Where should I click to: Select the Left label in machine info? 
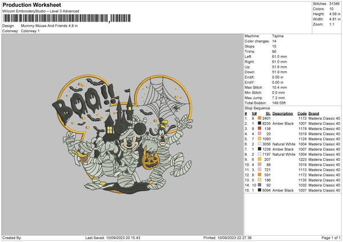pos(248,57)
